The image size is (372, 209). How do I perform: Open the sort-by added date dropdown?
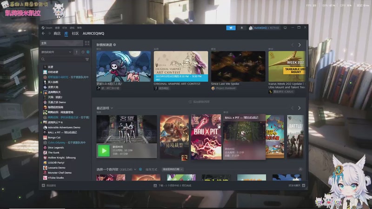point(173,170)
